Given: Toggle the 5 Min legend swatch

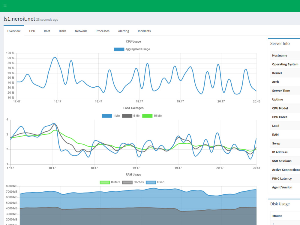Looking at the screenshot, I should click(x=127, y=116).
